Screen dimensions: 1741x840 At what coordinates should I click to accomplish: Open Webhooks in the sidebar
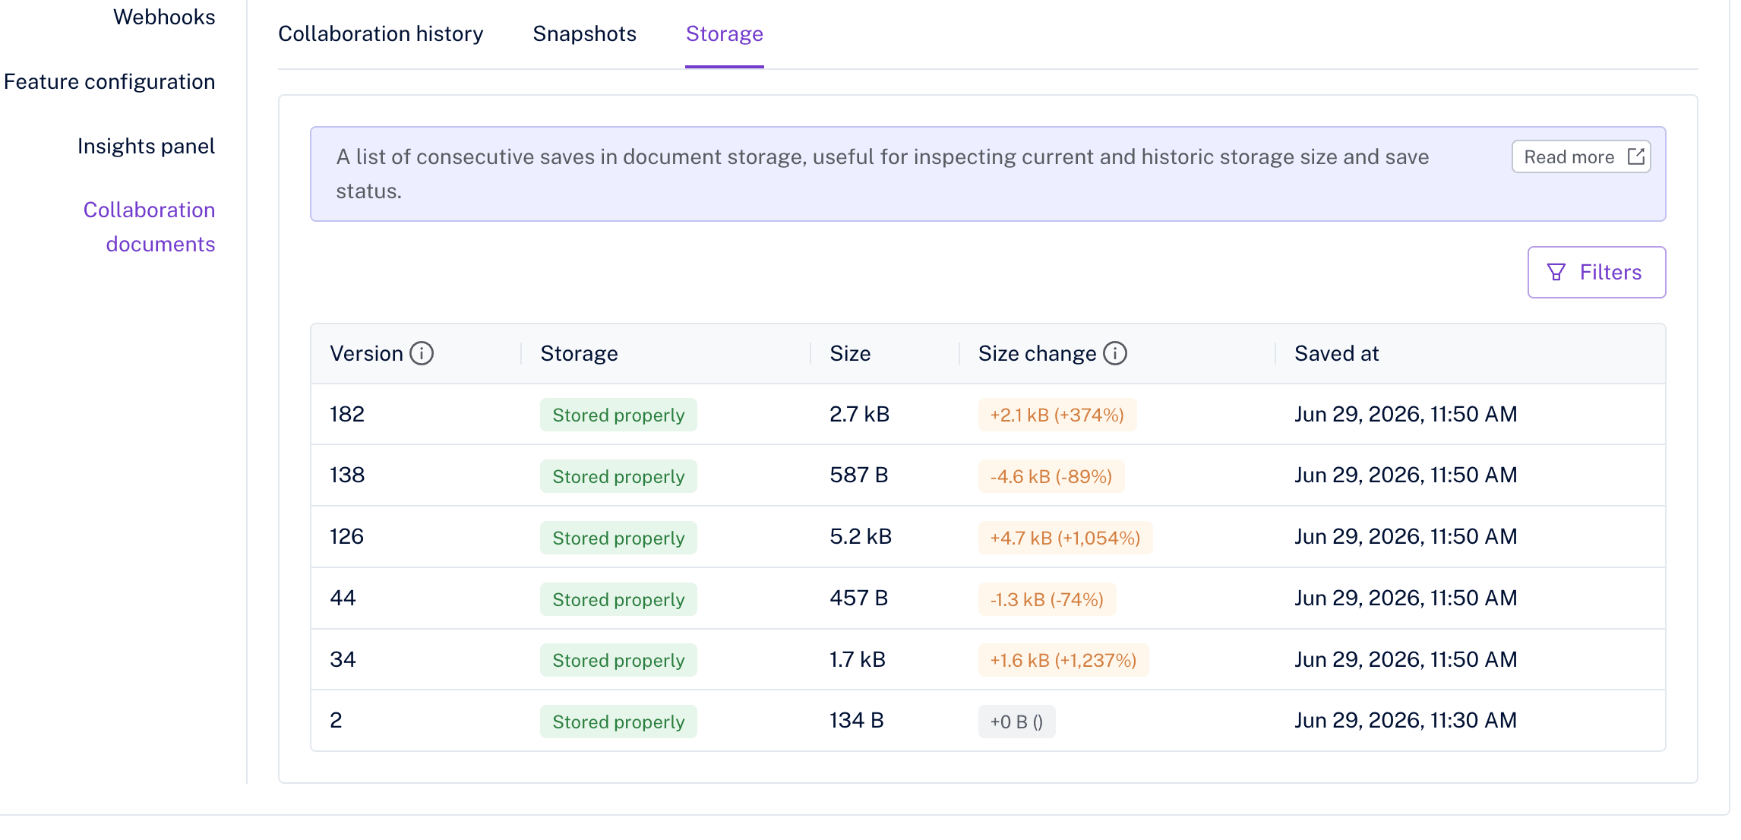[x=164, y=17]
